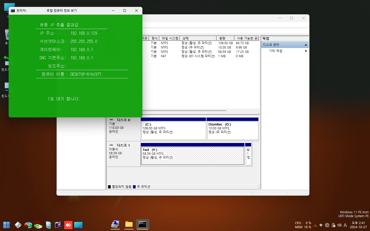370x231 pixels.
Task: Open the waveform tray icon
Action: coord(321,225)
